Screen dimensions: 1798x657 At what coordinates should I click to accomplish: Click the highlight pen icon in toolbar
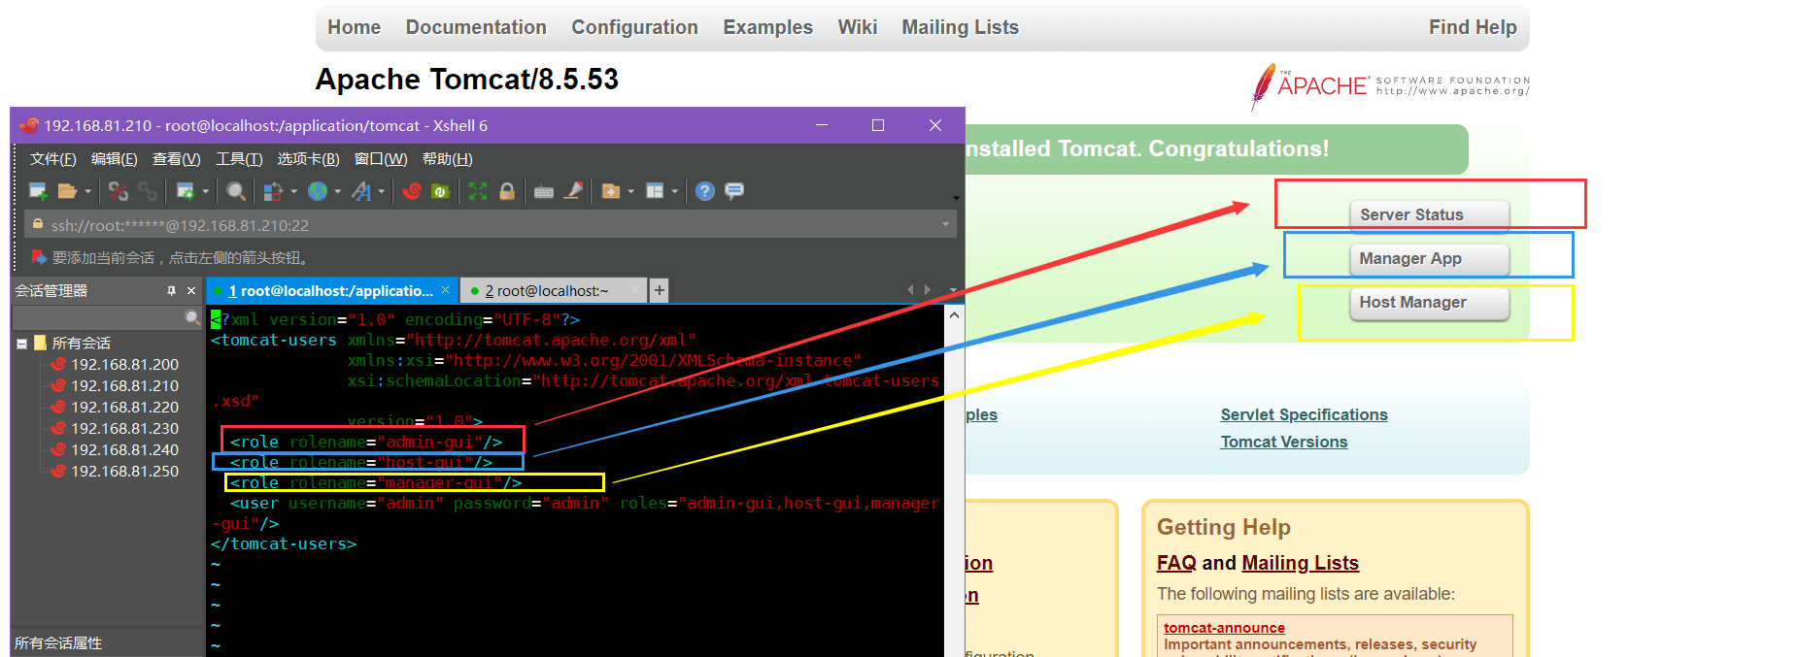[573, 190]
